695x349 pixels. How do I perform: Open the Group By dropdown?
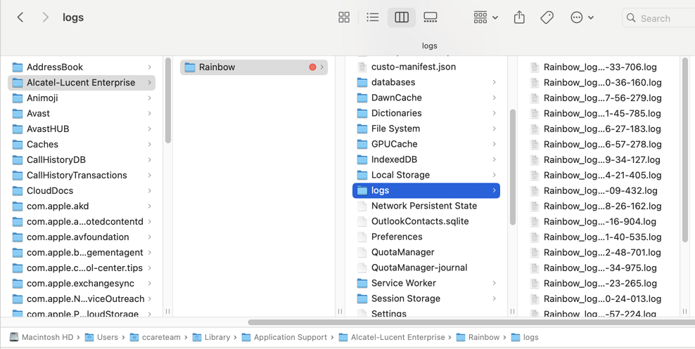coord(486,18)
